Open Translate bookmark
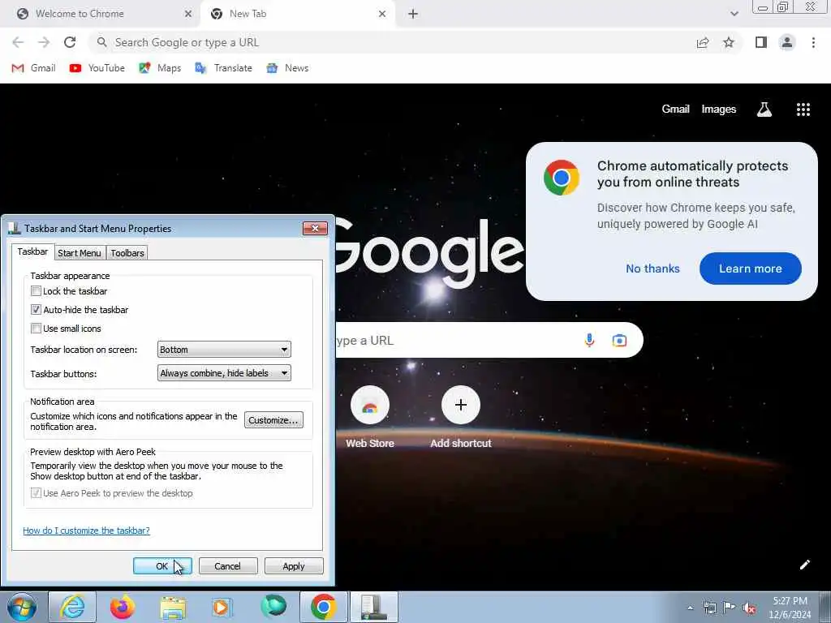Viewport: 831px width, 623px height. (223, 68)
